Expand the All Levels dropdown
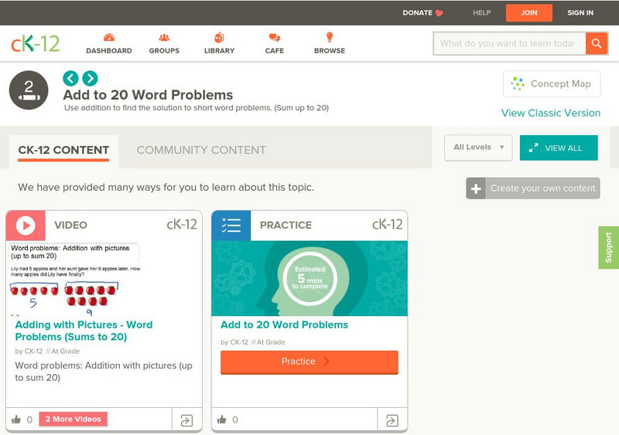Viewport: 619px width, 435px height. pyautogui.click(x=477, y=148)
